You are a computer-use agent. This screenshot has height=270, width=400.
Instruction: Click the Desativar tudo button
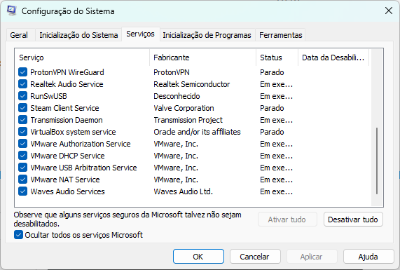point(353,220)
